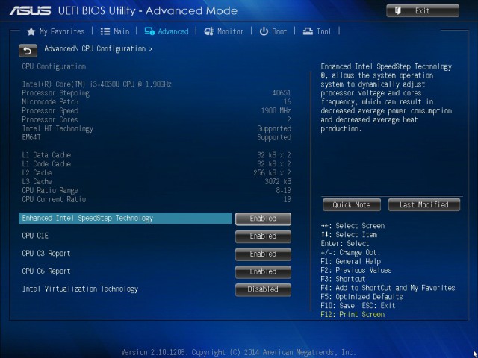
Task: Click the F12: Print Screen hint
Action: pos(353,315)
